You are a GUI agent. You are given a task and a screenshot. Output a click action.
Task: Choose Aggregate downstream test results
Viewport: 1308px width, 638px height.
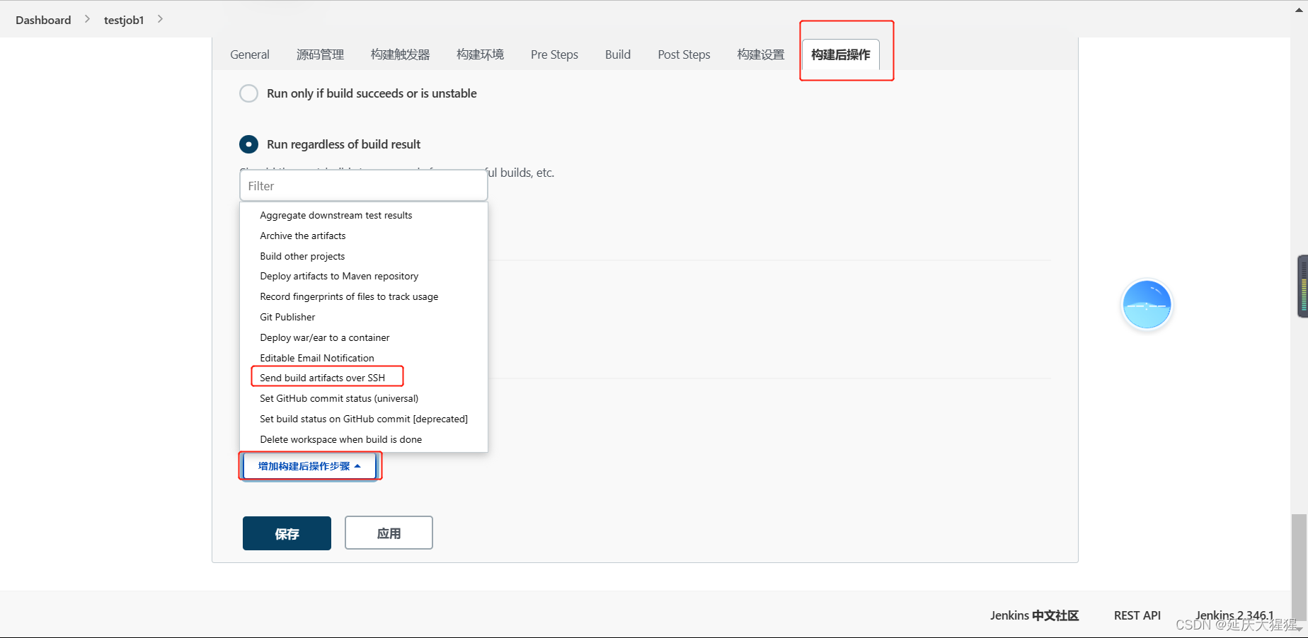point(335,215)
